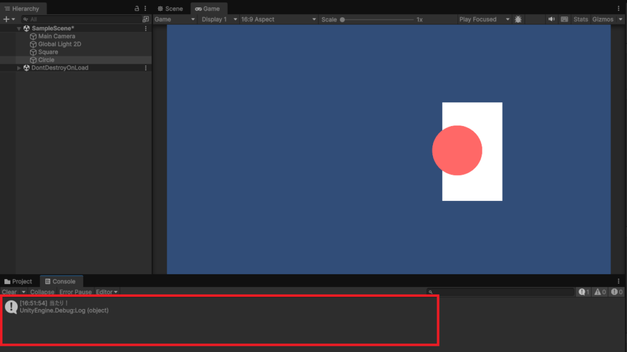
Task: Switch to the Project tab
Action: click(x=18, y=282)
